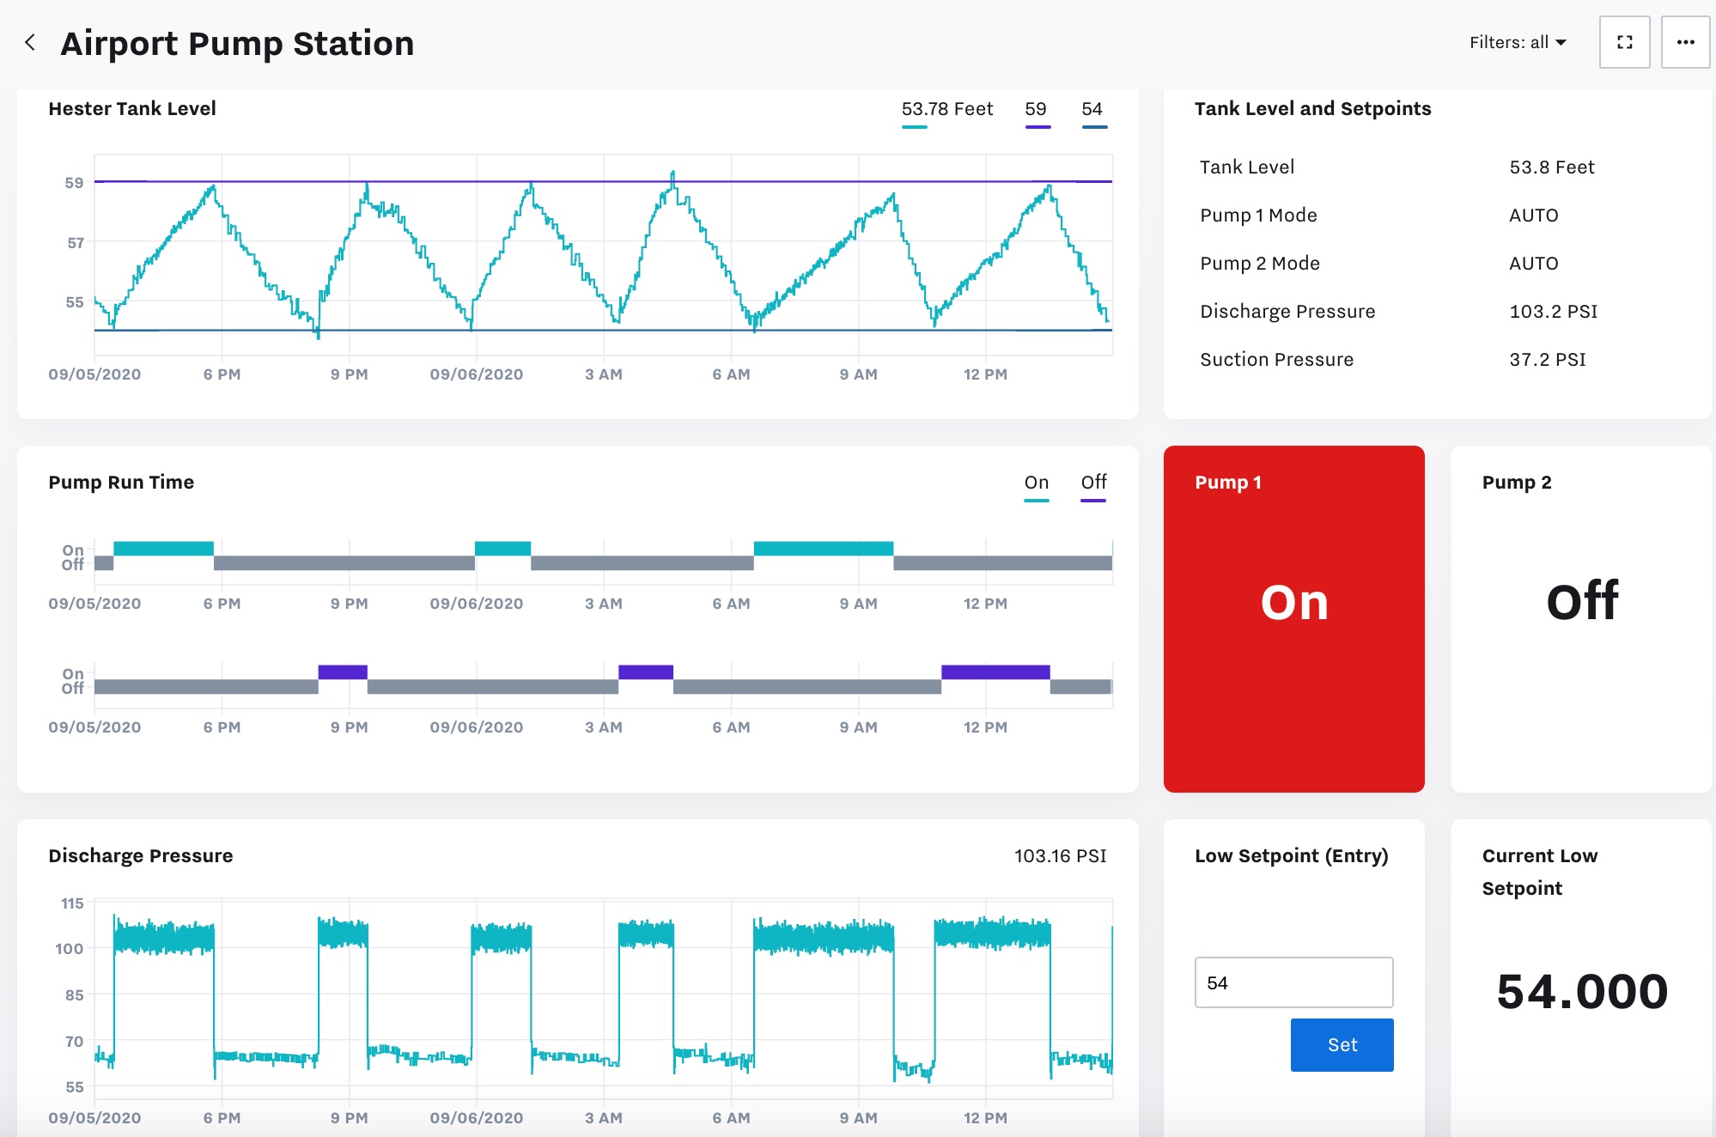Viewport: 1716px width, 1137px height.
Task: Click the purple run bar near 12 PM
Action: click(995, 672)
